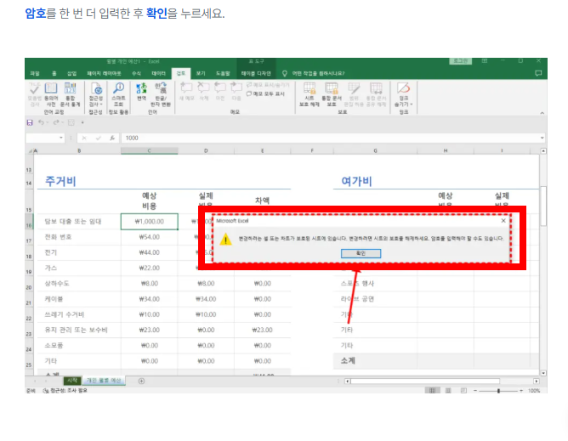Click the add new sheet plus icon
The height and width of the screenshot is (441, 568).
pos(142,381)
